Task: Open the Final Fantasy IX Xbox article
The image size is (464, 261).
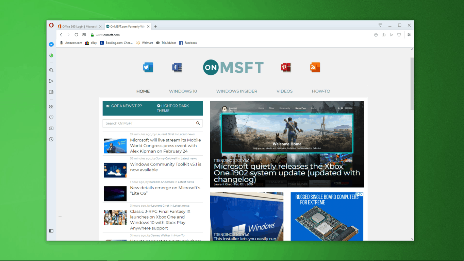Action: [160, 220]
